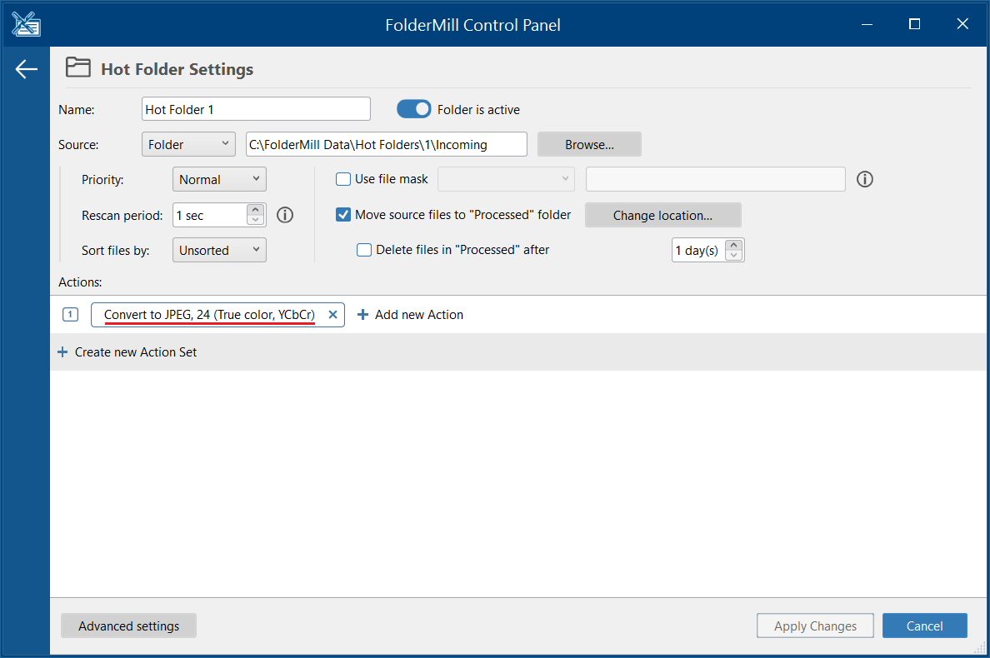Click info icon next to Rescan period

285,215
